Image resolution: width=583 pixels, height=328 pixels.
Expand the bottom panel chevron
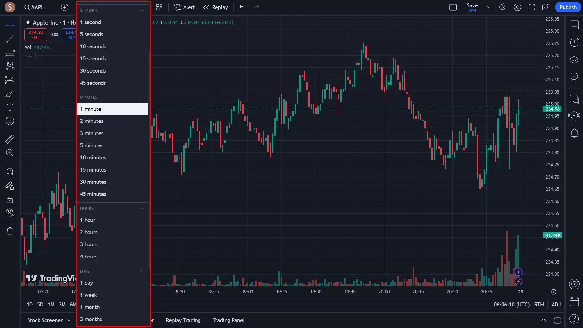point(543,320)
